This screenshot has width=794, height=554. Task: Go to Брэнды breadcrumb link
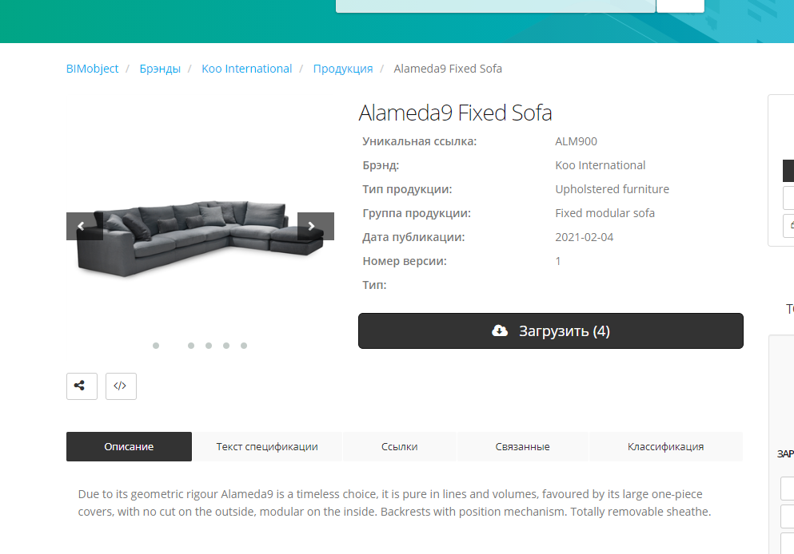160,69
